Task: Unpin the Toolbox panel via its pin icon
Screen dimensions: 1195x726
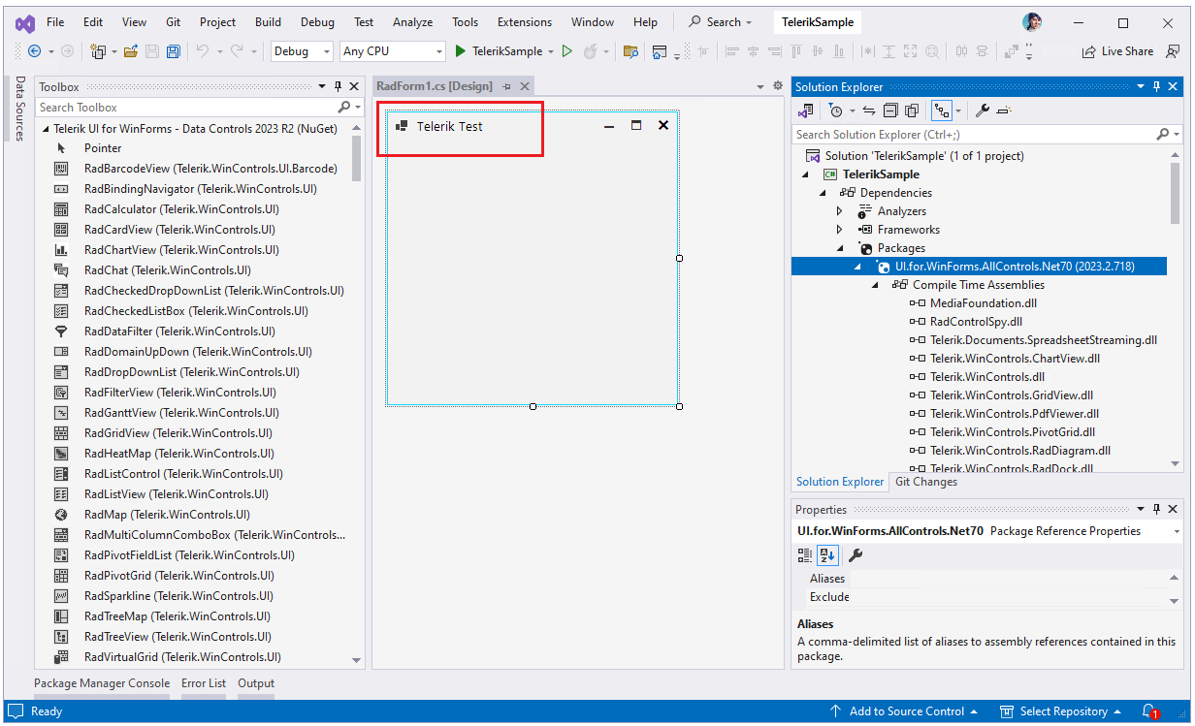Action: click(338, 86)
